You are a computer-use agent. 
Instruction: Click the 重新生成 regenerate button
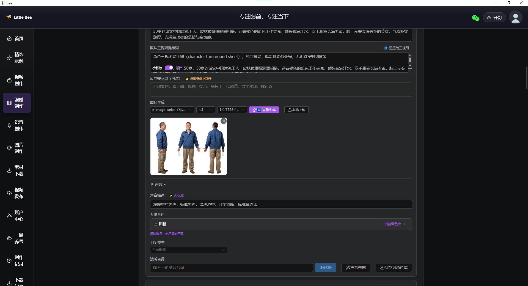click(x=264, y=110)
